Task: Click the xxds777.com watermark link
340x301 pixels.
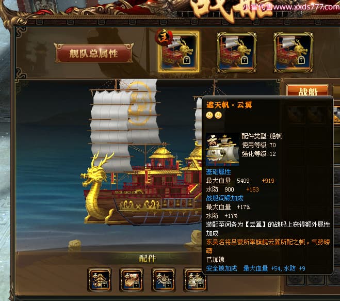Action: (x=291, y=7)
